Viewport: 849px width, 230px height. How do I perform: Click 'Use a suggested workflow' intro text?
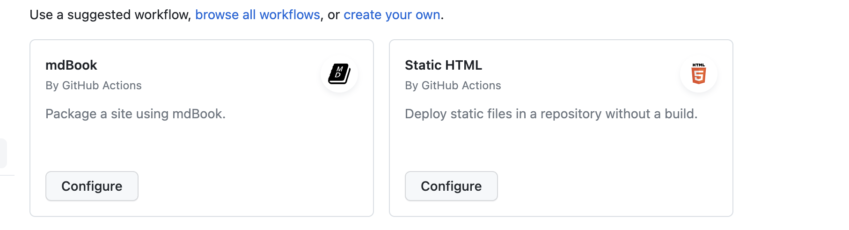point(110,15)
